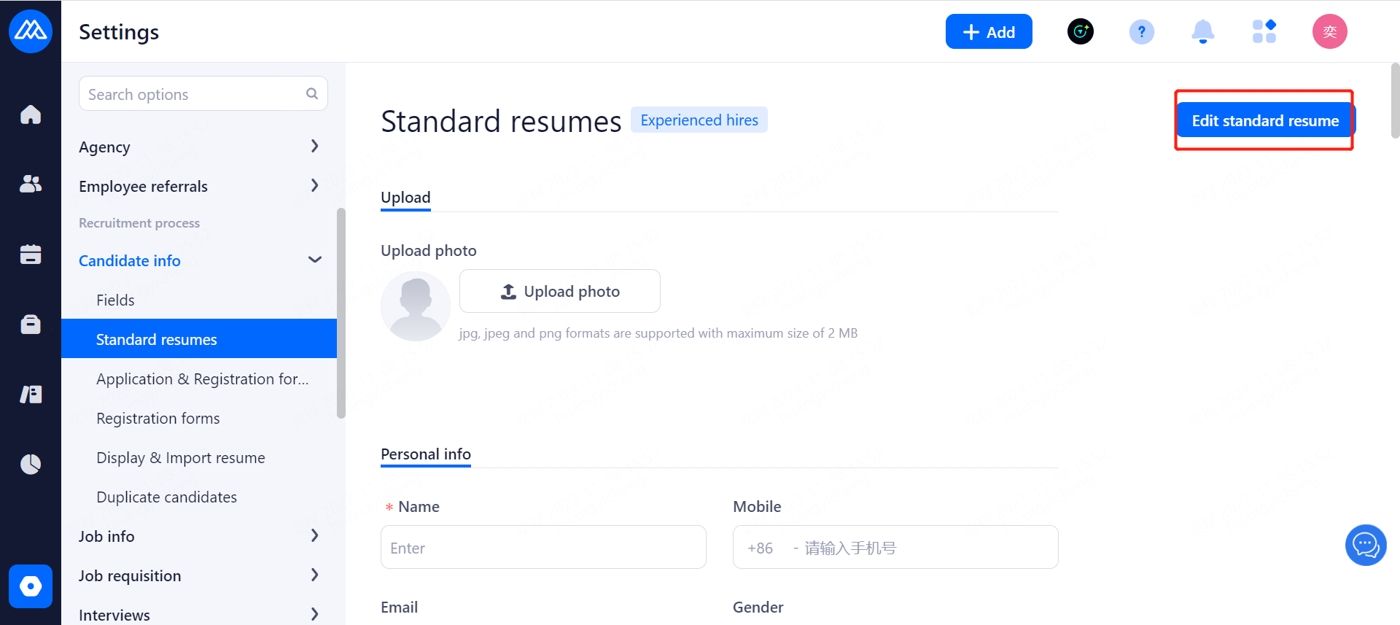Focus the Search options box
The image size is (1400, 625).
click(195, 94)
